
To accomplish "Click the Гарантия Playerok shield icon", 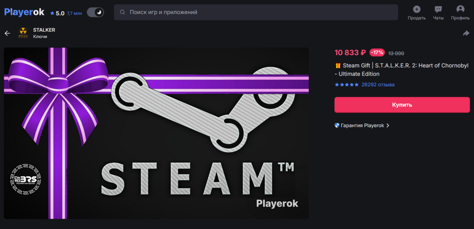I will tap(337, 125).
